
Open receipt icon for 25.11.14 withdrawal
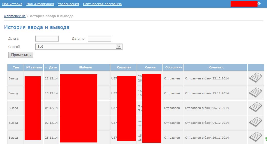(255, 137)
